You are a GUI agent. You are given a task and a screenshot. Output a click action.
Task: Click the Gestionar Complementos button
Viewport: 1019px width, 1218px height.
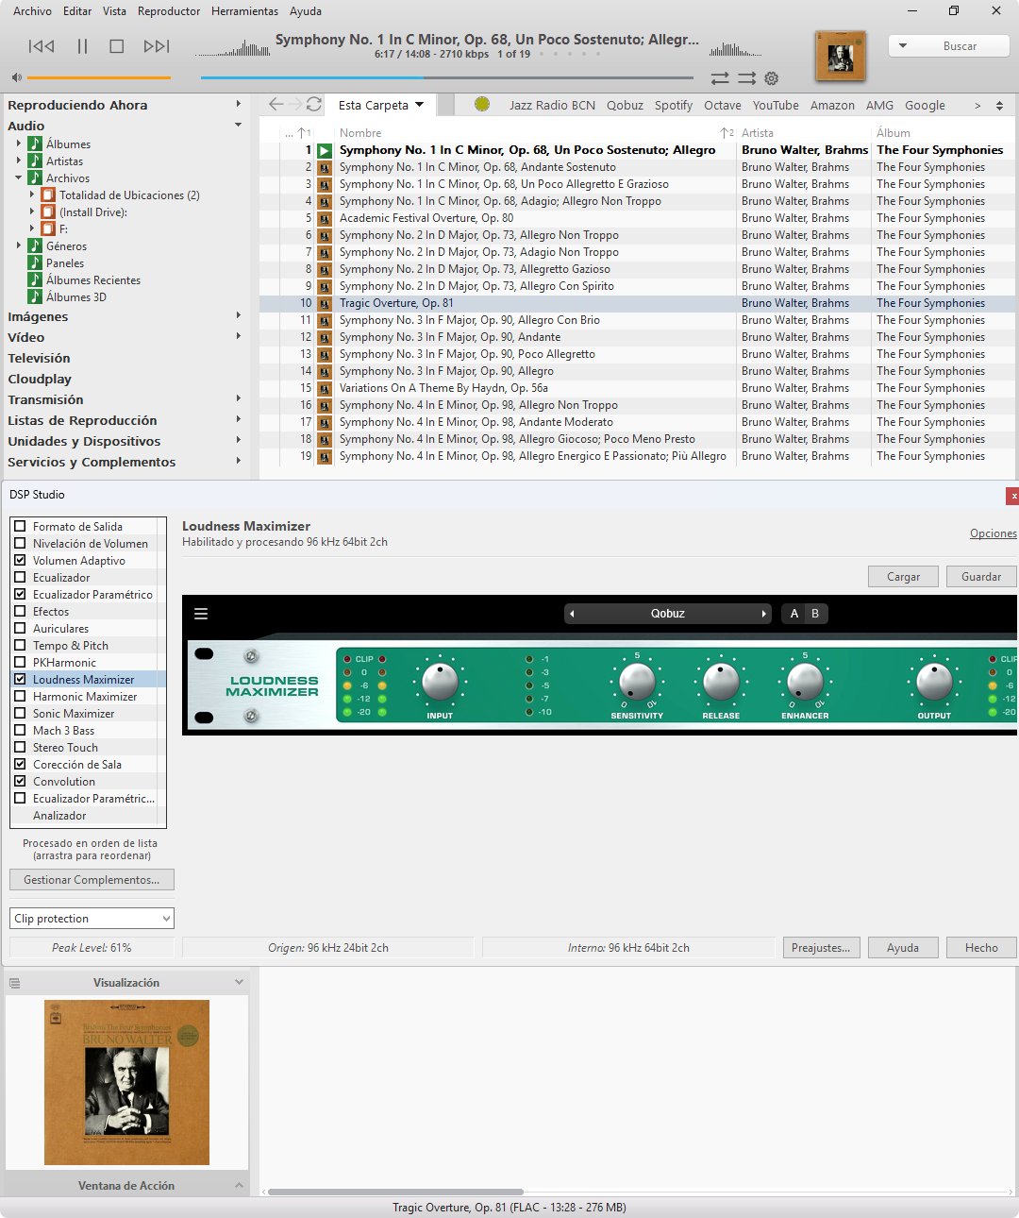click(x=92, y=880)
